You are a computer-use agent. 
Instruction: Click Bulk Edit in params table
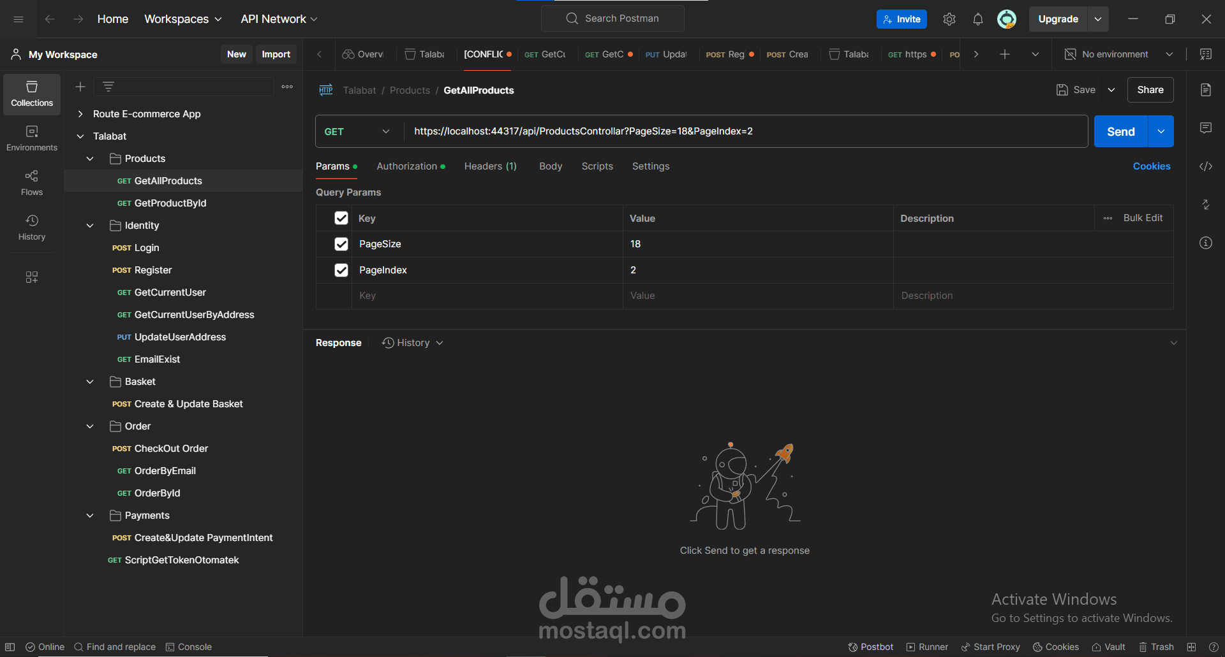point(1143,218)
